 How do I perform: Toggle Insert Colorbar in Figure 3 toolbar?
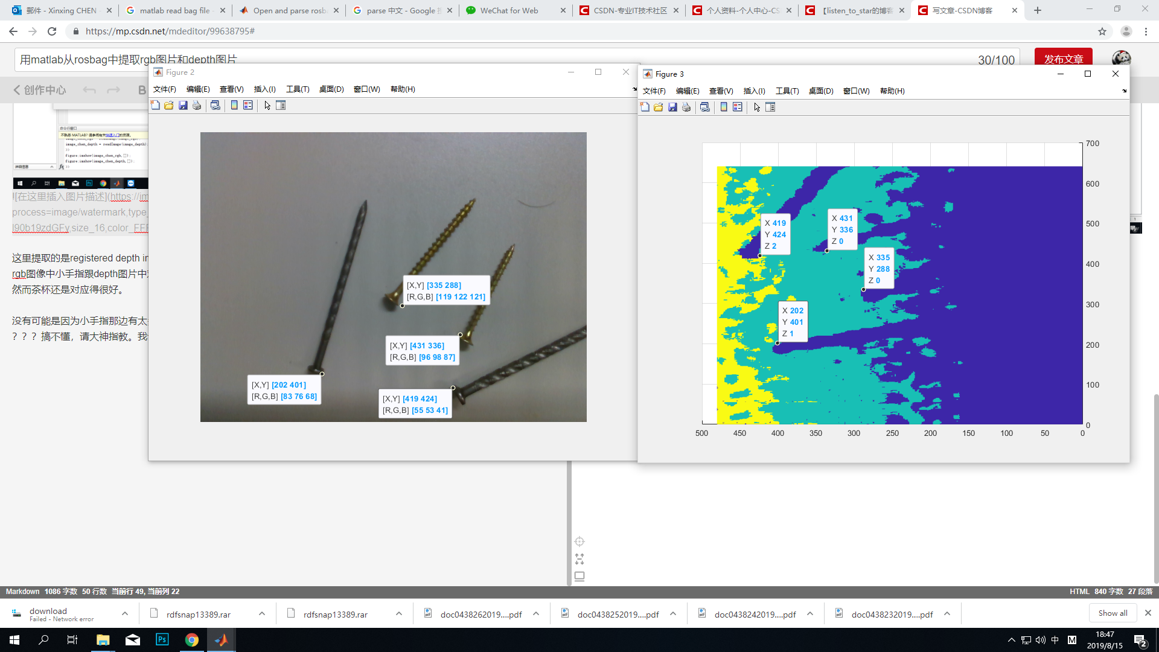point(724,107)
